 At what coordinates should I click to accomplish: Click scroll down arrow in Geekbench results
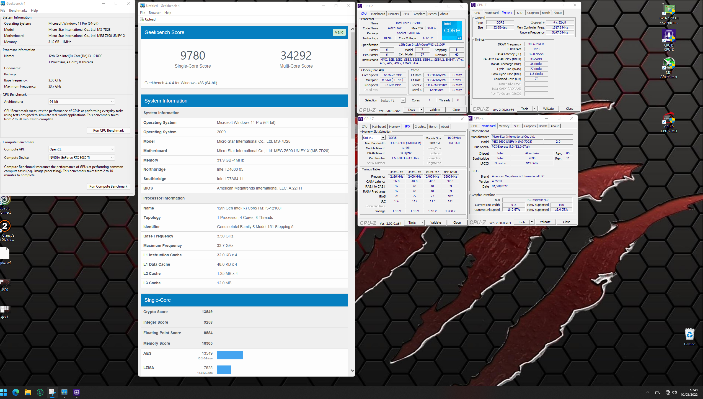click(x=352, y=370)
